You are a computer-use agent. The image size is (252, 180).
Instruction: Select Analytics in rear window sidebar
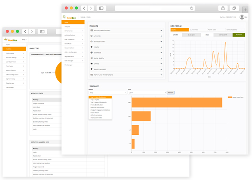(14, 49)
